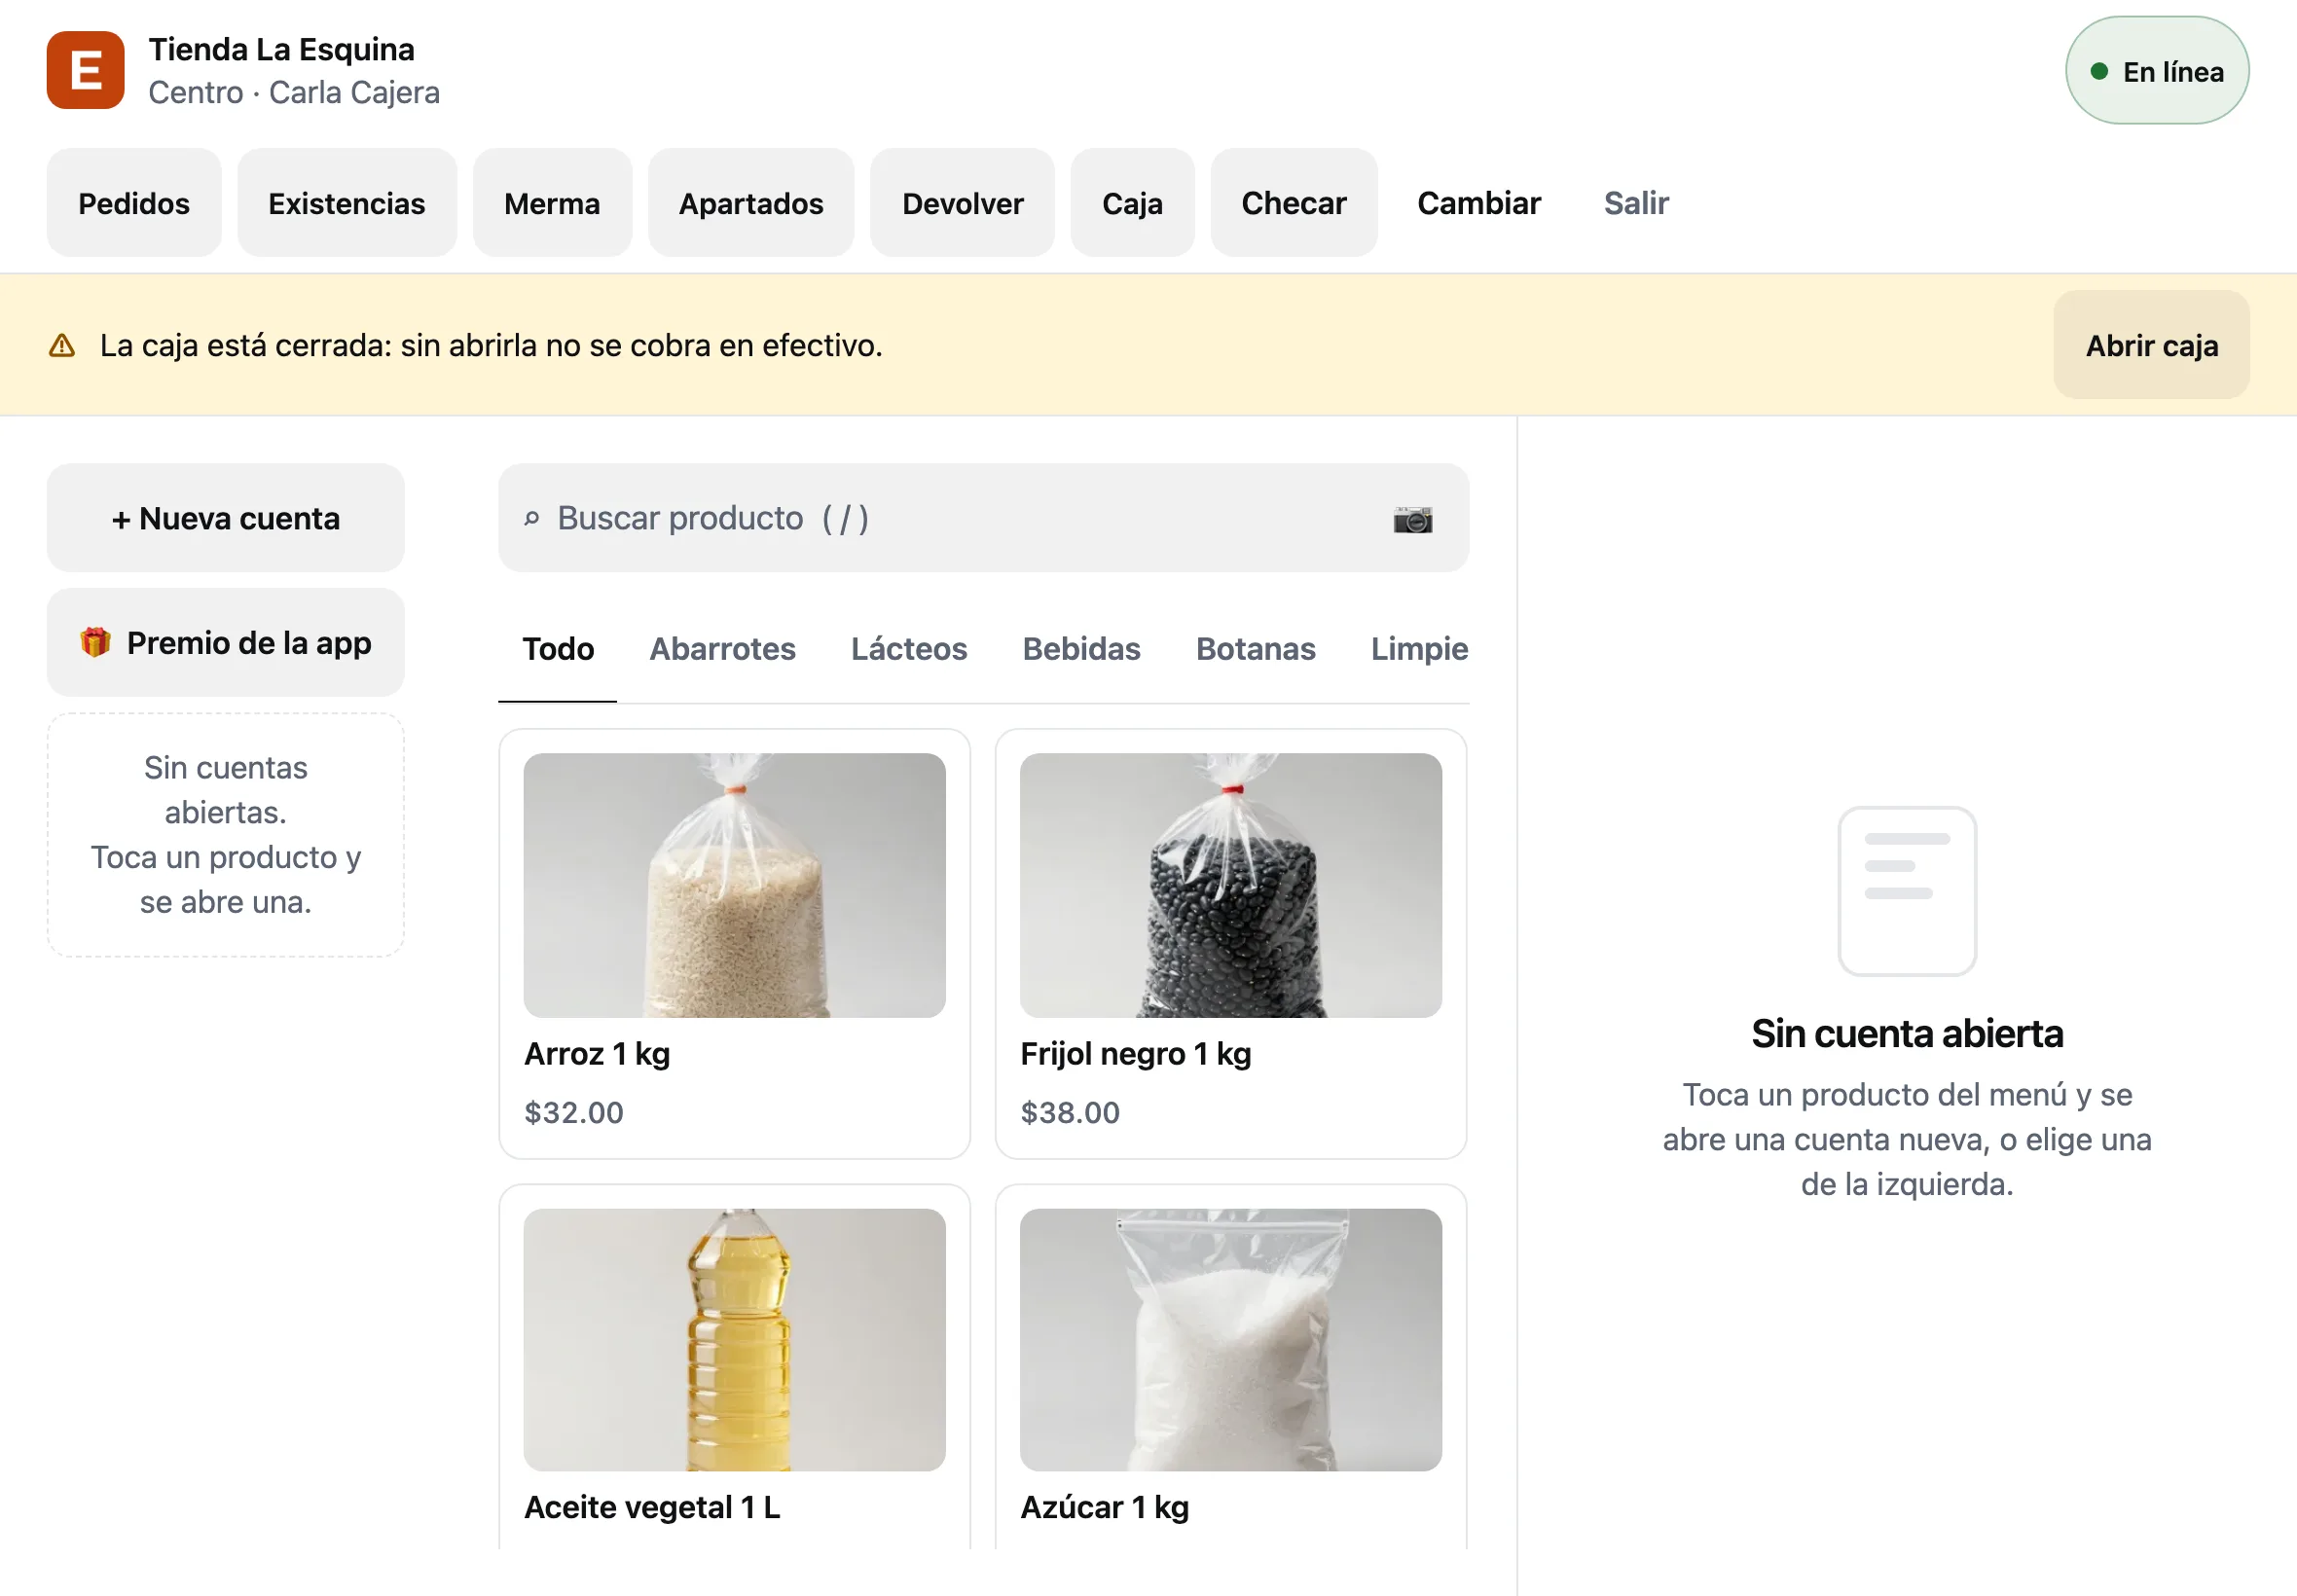The width and height of the screenshot is (2297, 1596).
Task: Select the Todo category tab
Action: tap(557, 649)
